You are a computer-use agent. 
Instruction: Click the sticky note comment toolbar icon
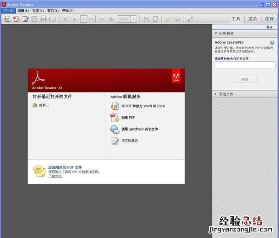click(x=168, y=19)
